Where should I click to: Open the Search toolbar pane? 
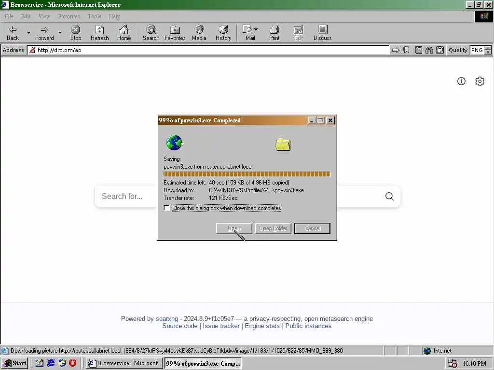click(151, 33)
